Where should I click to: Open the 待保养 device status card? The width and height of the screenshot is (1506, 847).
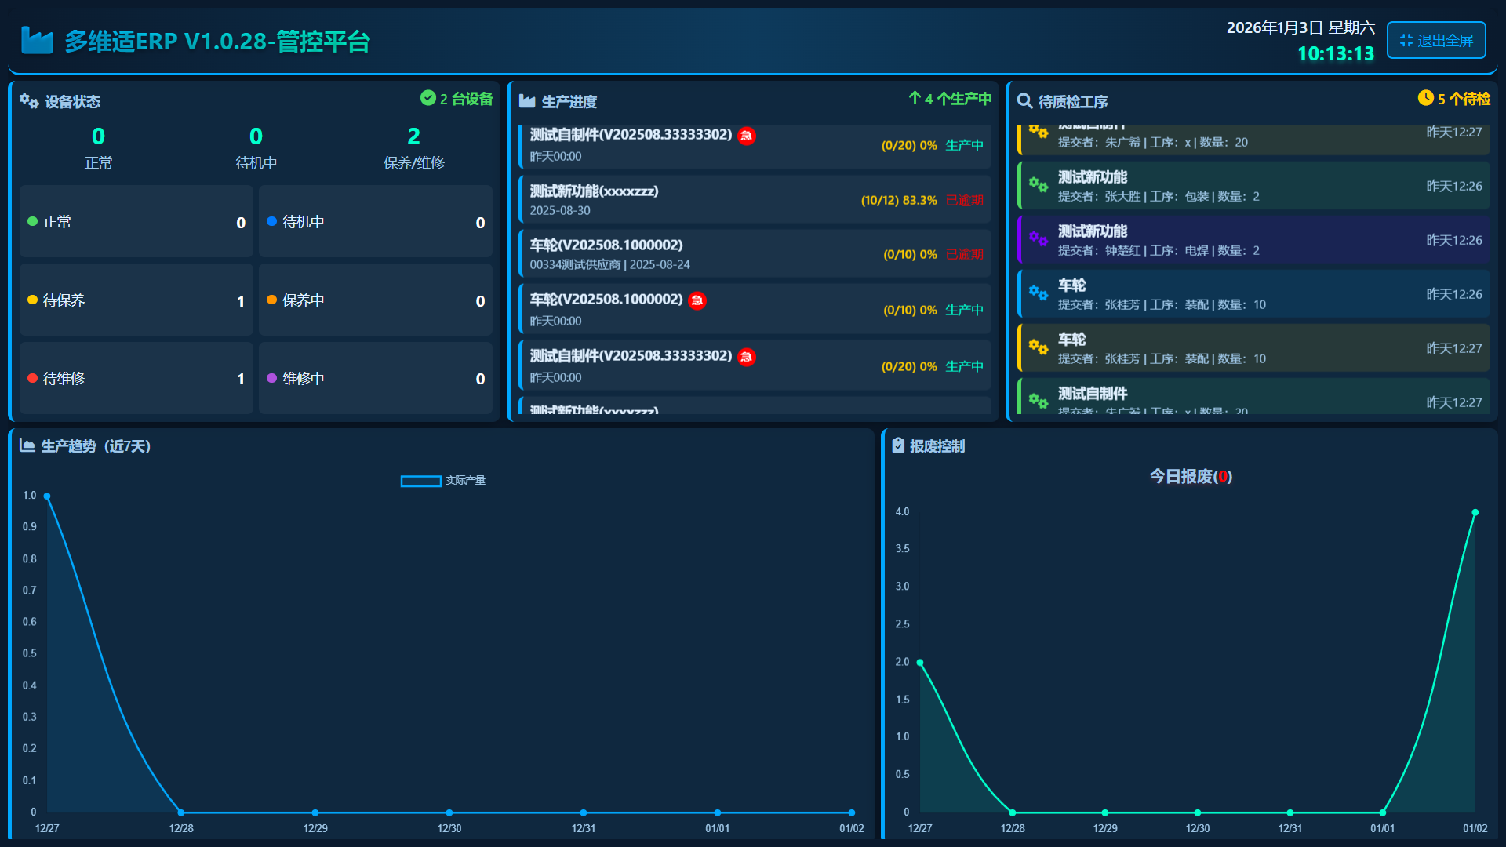[x=136, y=300]
